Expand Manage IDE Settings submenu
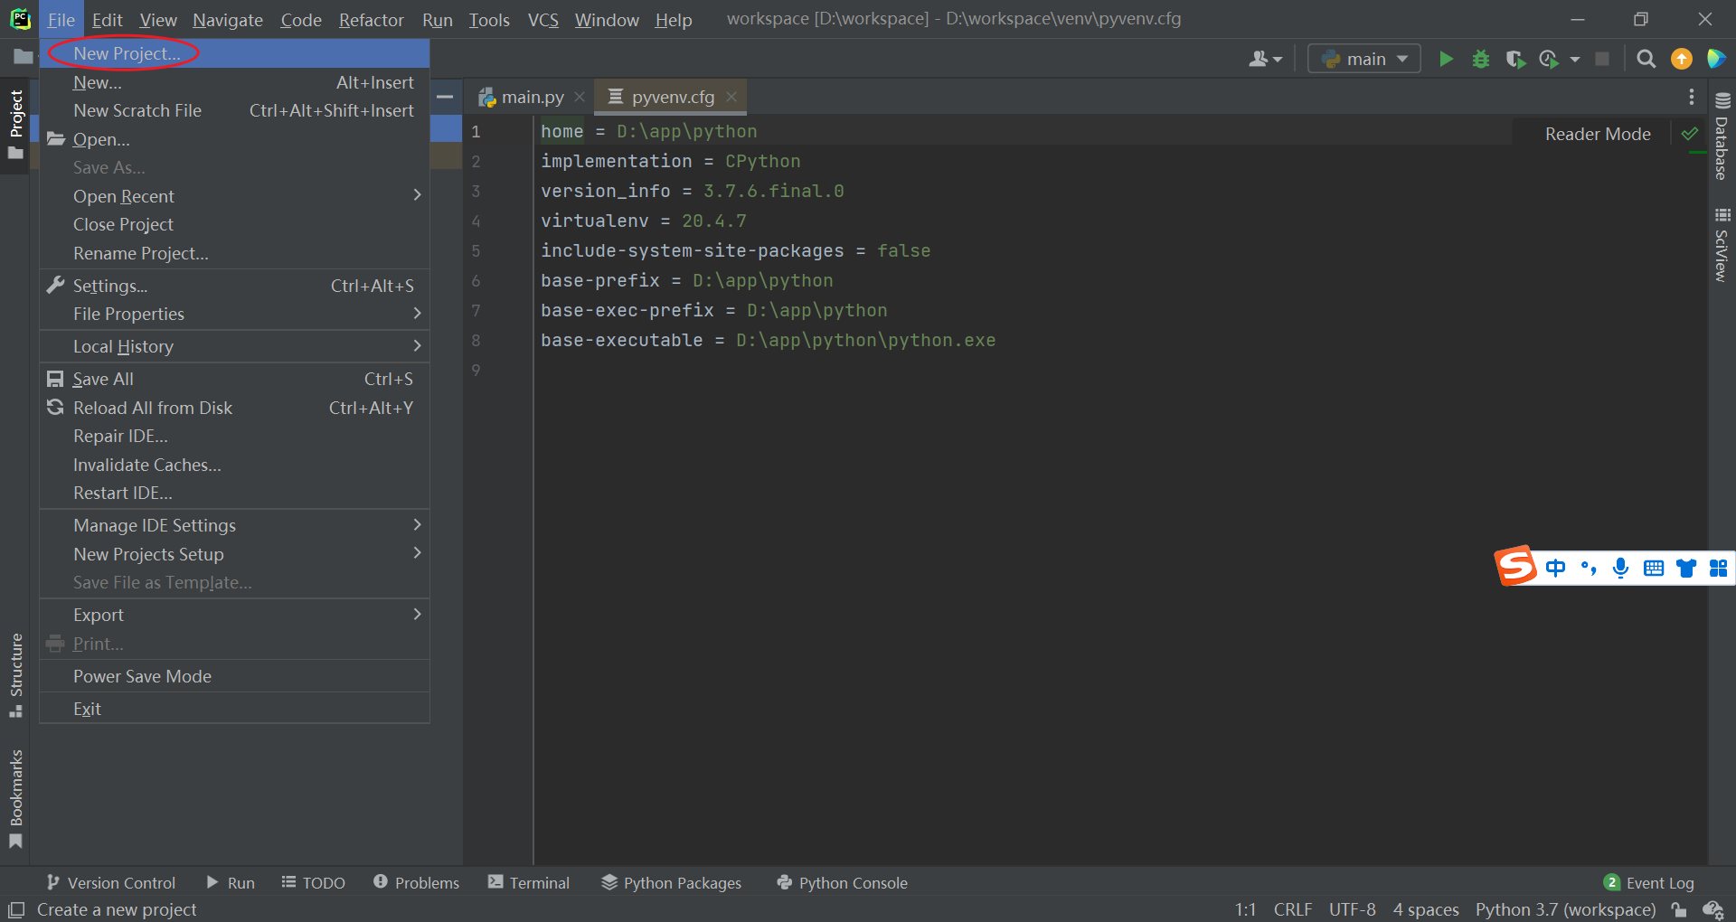The image size is (1736, 922). 234,525
